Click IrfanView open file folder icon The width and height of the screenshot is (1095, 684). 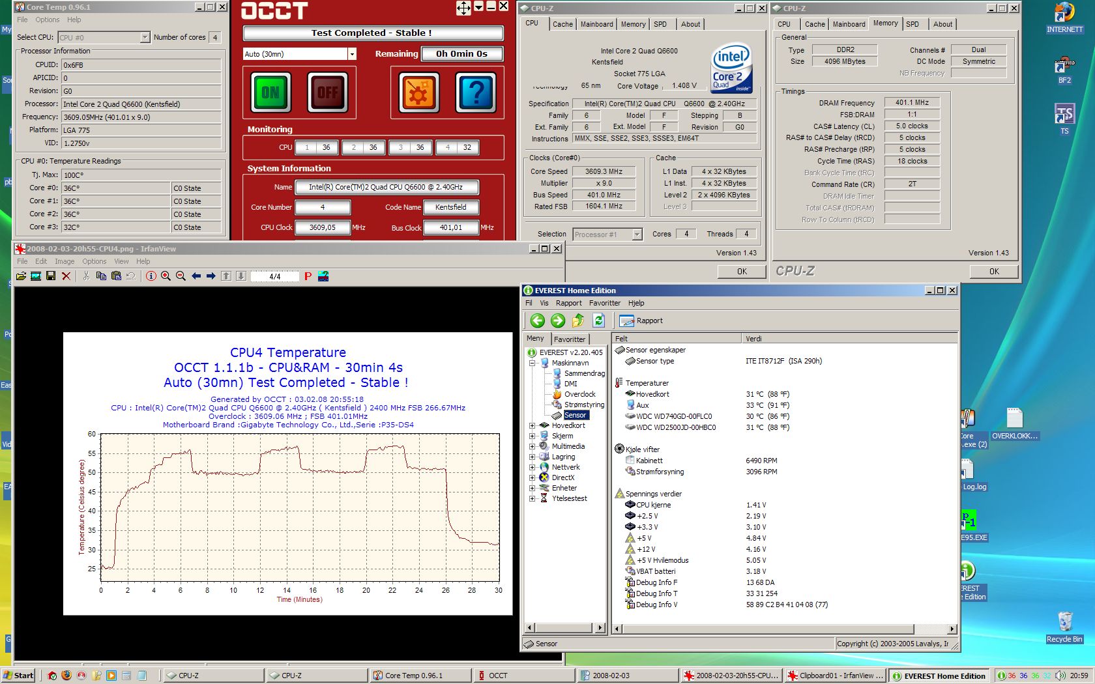tap(21, 276)
